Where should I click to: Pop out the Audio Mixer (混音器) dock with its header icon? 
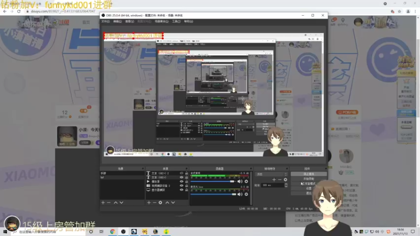[x=251, y=168]
